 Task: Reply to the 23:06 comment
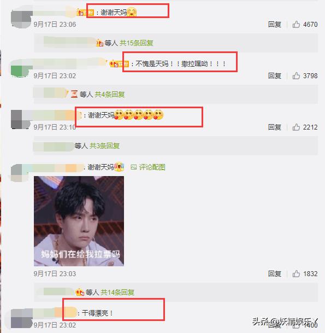[x=275, y=25]
